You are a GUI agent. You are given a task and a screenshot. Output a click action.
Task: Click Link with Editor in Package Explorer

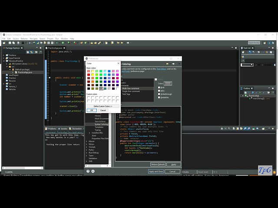click(x=32, y=52)
